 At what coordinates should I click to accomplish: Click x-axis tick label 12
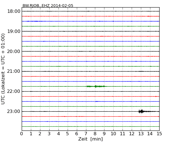132,134
